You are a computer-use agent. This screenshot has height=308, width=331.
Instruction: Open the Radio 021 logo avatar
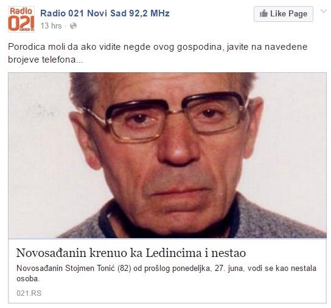pyautogui.click(x=21, y=19)
